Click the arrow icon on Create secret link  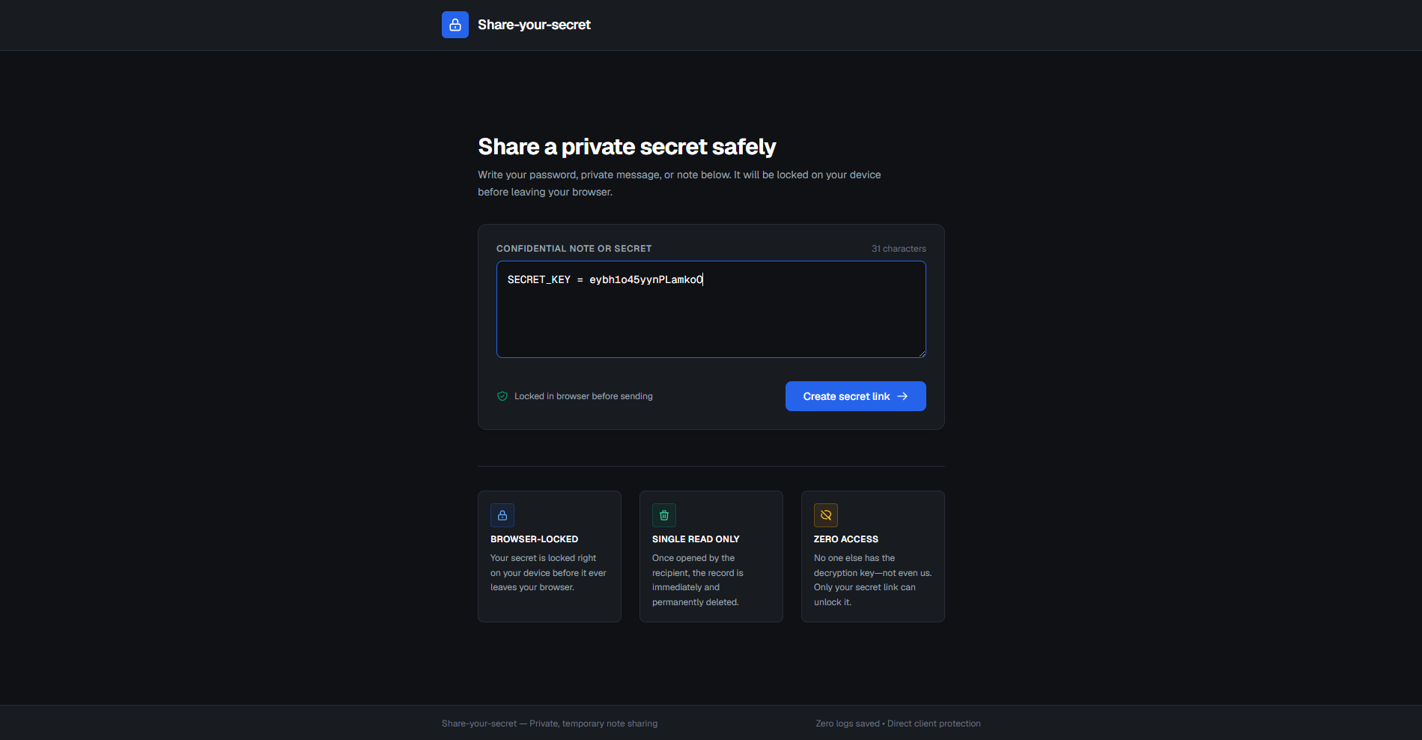(x=902, y=396)
